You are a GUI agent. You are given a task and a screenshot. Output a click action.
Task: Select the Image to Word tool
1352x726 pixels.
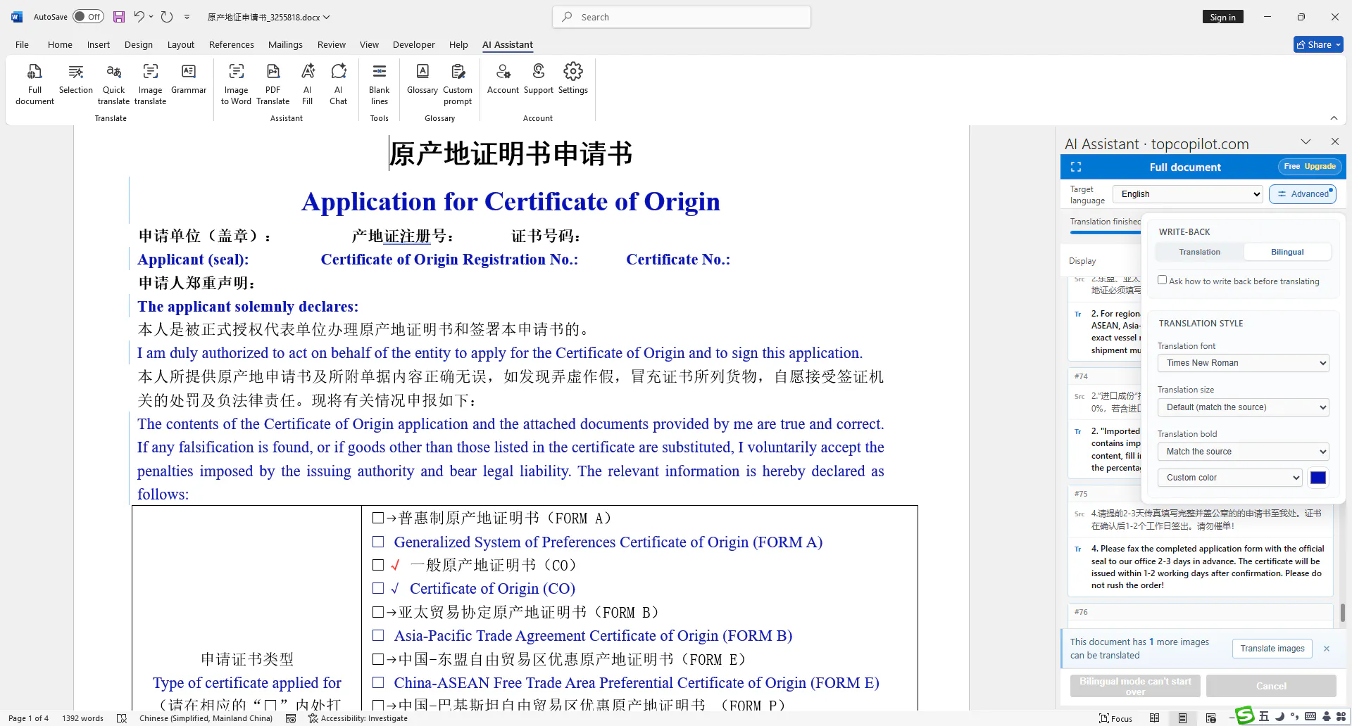236,84
